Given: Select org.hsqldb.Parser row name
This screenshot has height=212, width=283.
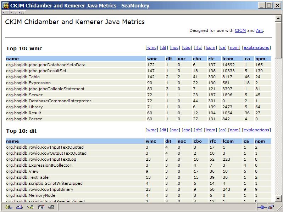Looking at the screenshot, I should coord(24,119).
